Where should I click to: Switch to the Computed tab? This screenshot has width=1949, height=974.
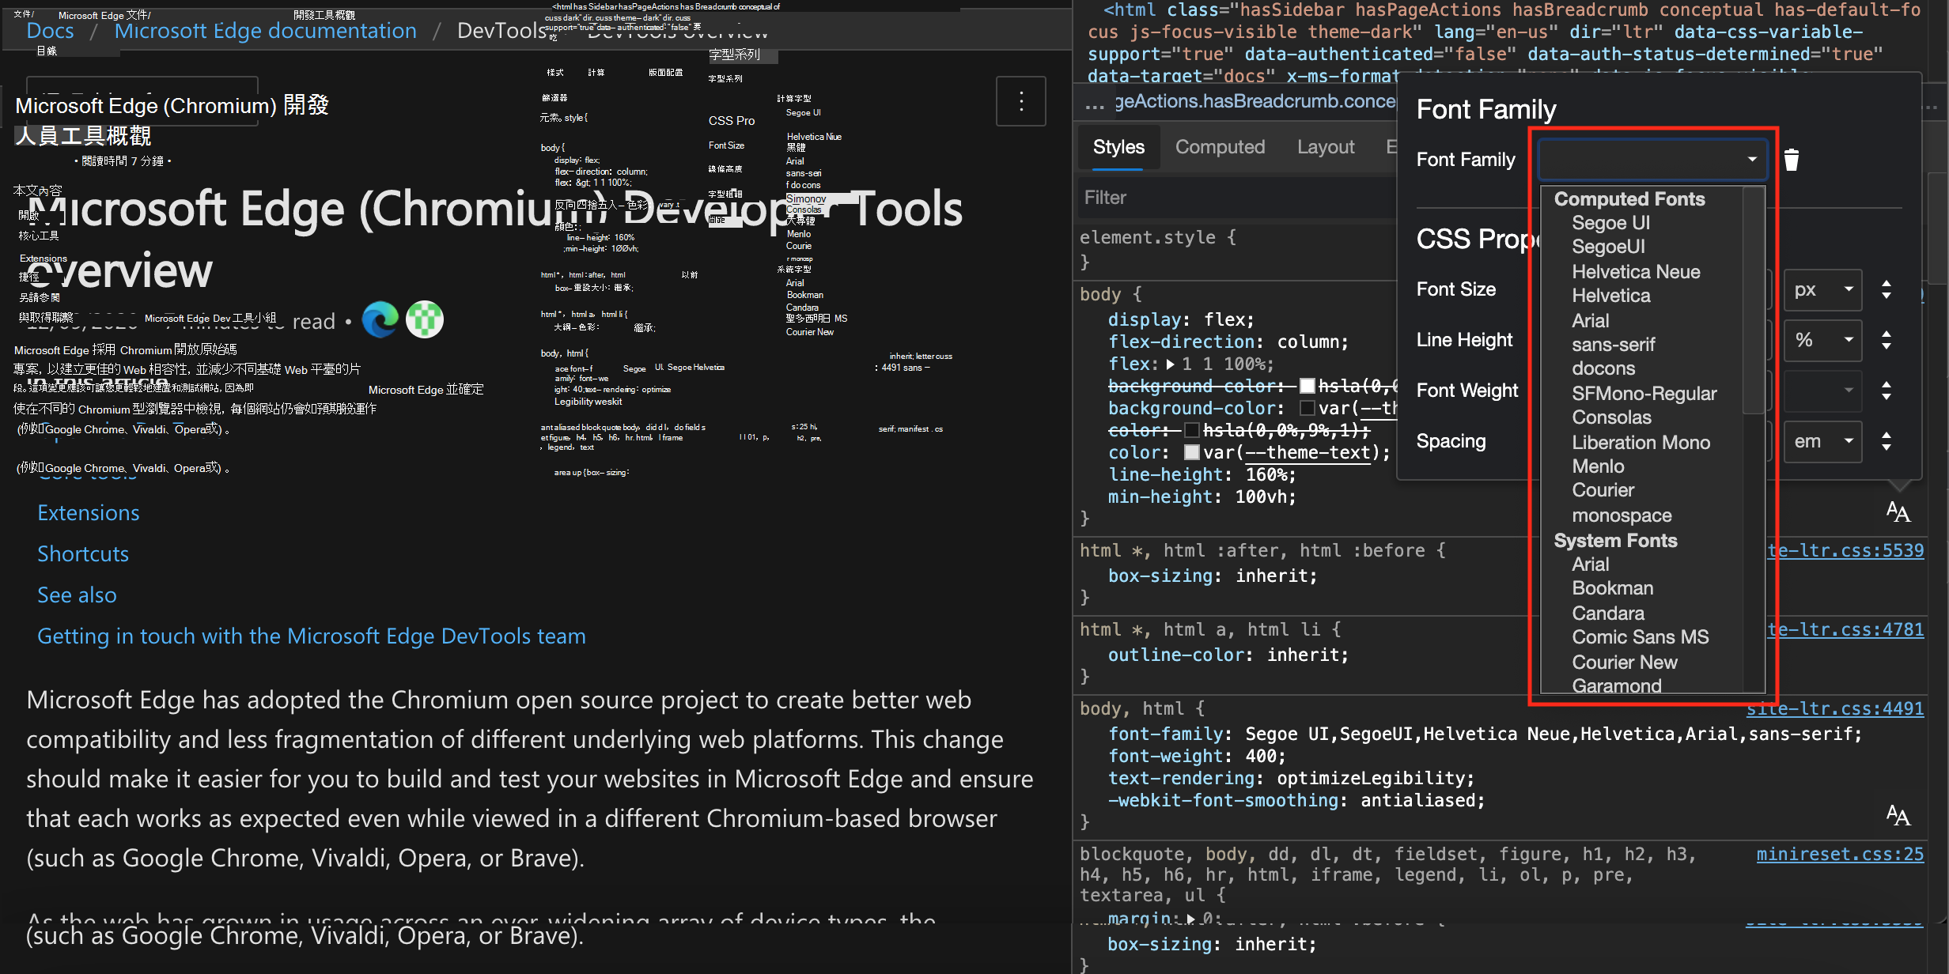(x=1220, y=147)
